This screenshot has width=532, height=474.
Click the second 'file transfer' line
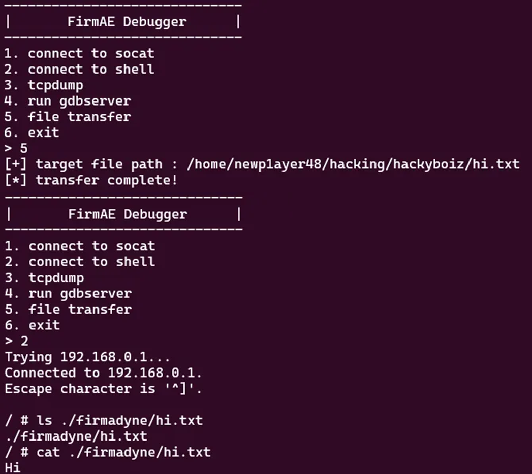click(68, 310)
